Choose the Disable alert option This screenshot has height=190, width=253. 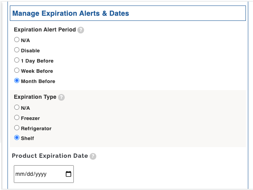point(17,50)
